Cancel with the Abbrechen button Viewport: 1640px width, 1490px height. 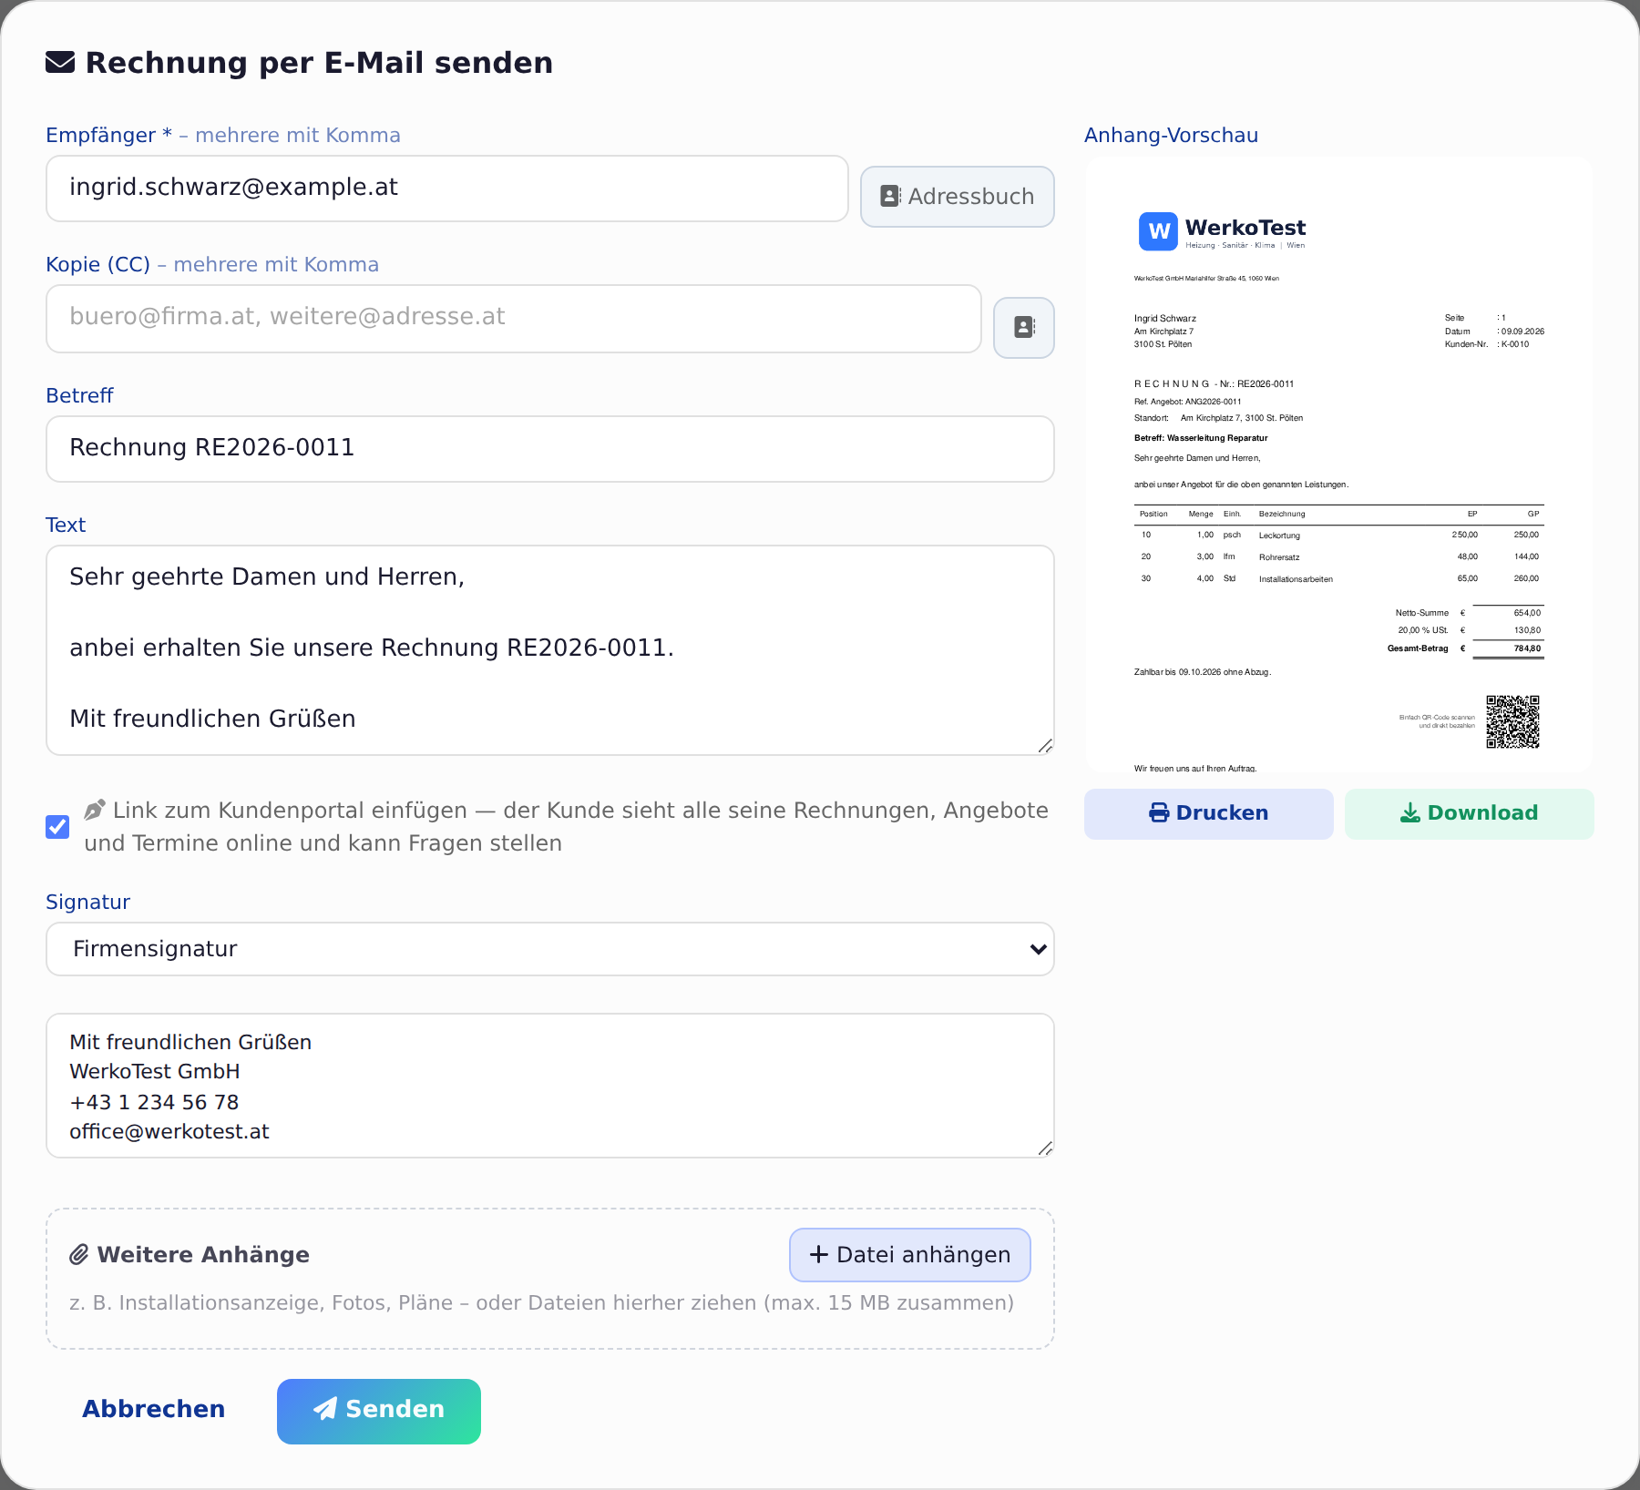[154, 1409]
